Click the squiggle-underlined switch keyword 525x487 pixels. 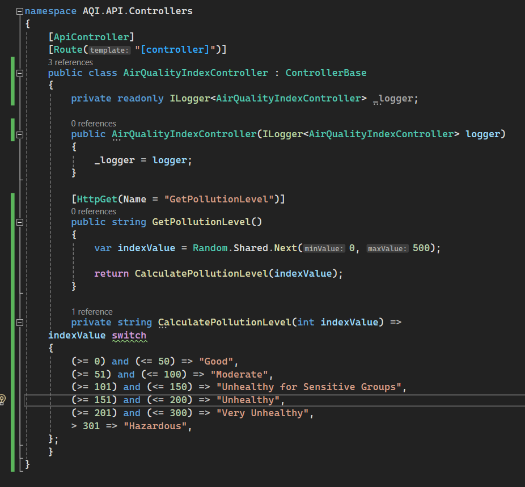(x=129, y=335)
